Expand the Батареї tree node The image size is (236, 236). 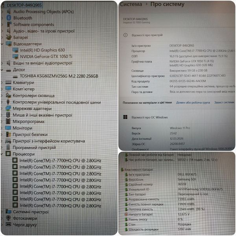click(x=2, y=37)
